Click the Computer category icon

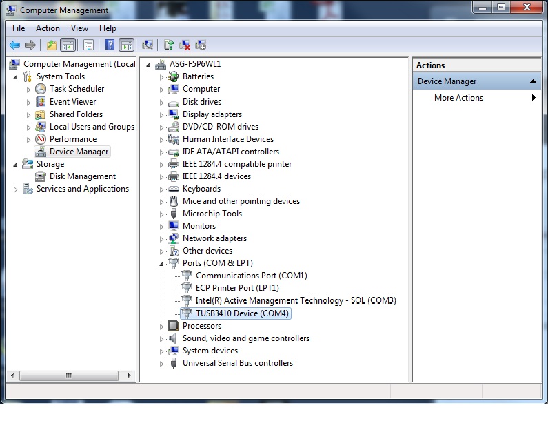[x=173, y=89]
